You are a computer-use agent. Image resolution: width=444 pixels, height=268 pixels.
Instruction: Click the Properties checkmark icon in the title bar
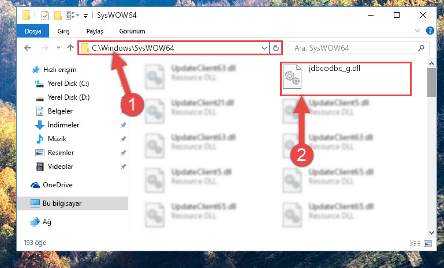click(44, 15)
